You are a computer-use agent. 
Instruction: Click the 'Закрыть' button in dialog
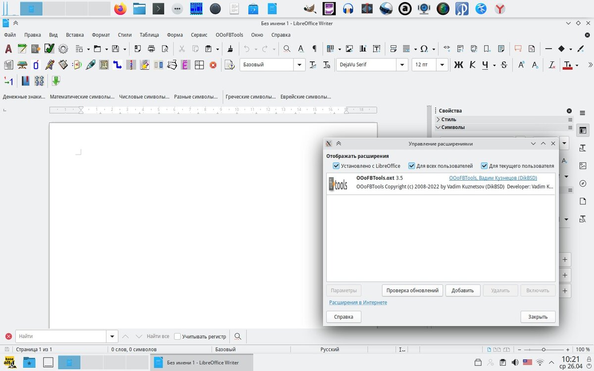click(x=538, y=317)
